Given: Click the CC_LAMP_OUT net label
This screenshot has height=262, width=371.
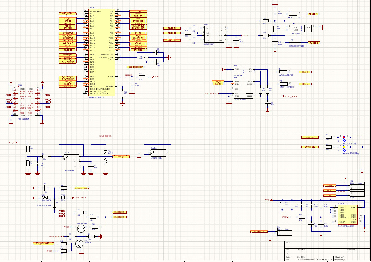Looking at the screenshot, I should click(x=138, y=28).
